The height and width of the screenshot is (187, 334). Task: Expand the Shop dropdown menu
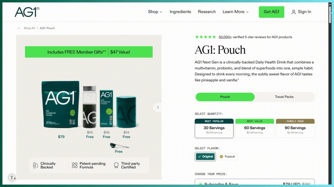click(x=155, y=12)
